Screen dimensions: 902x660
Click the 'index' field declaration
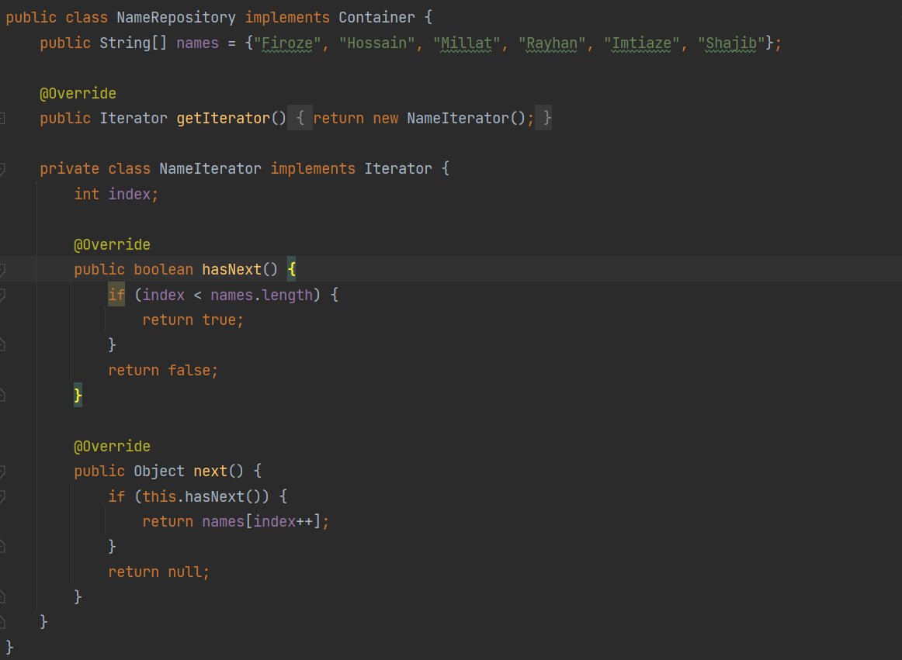(x=130, y=195)
